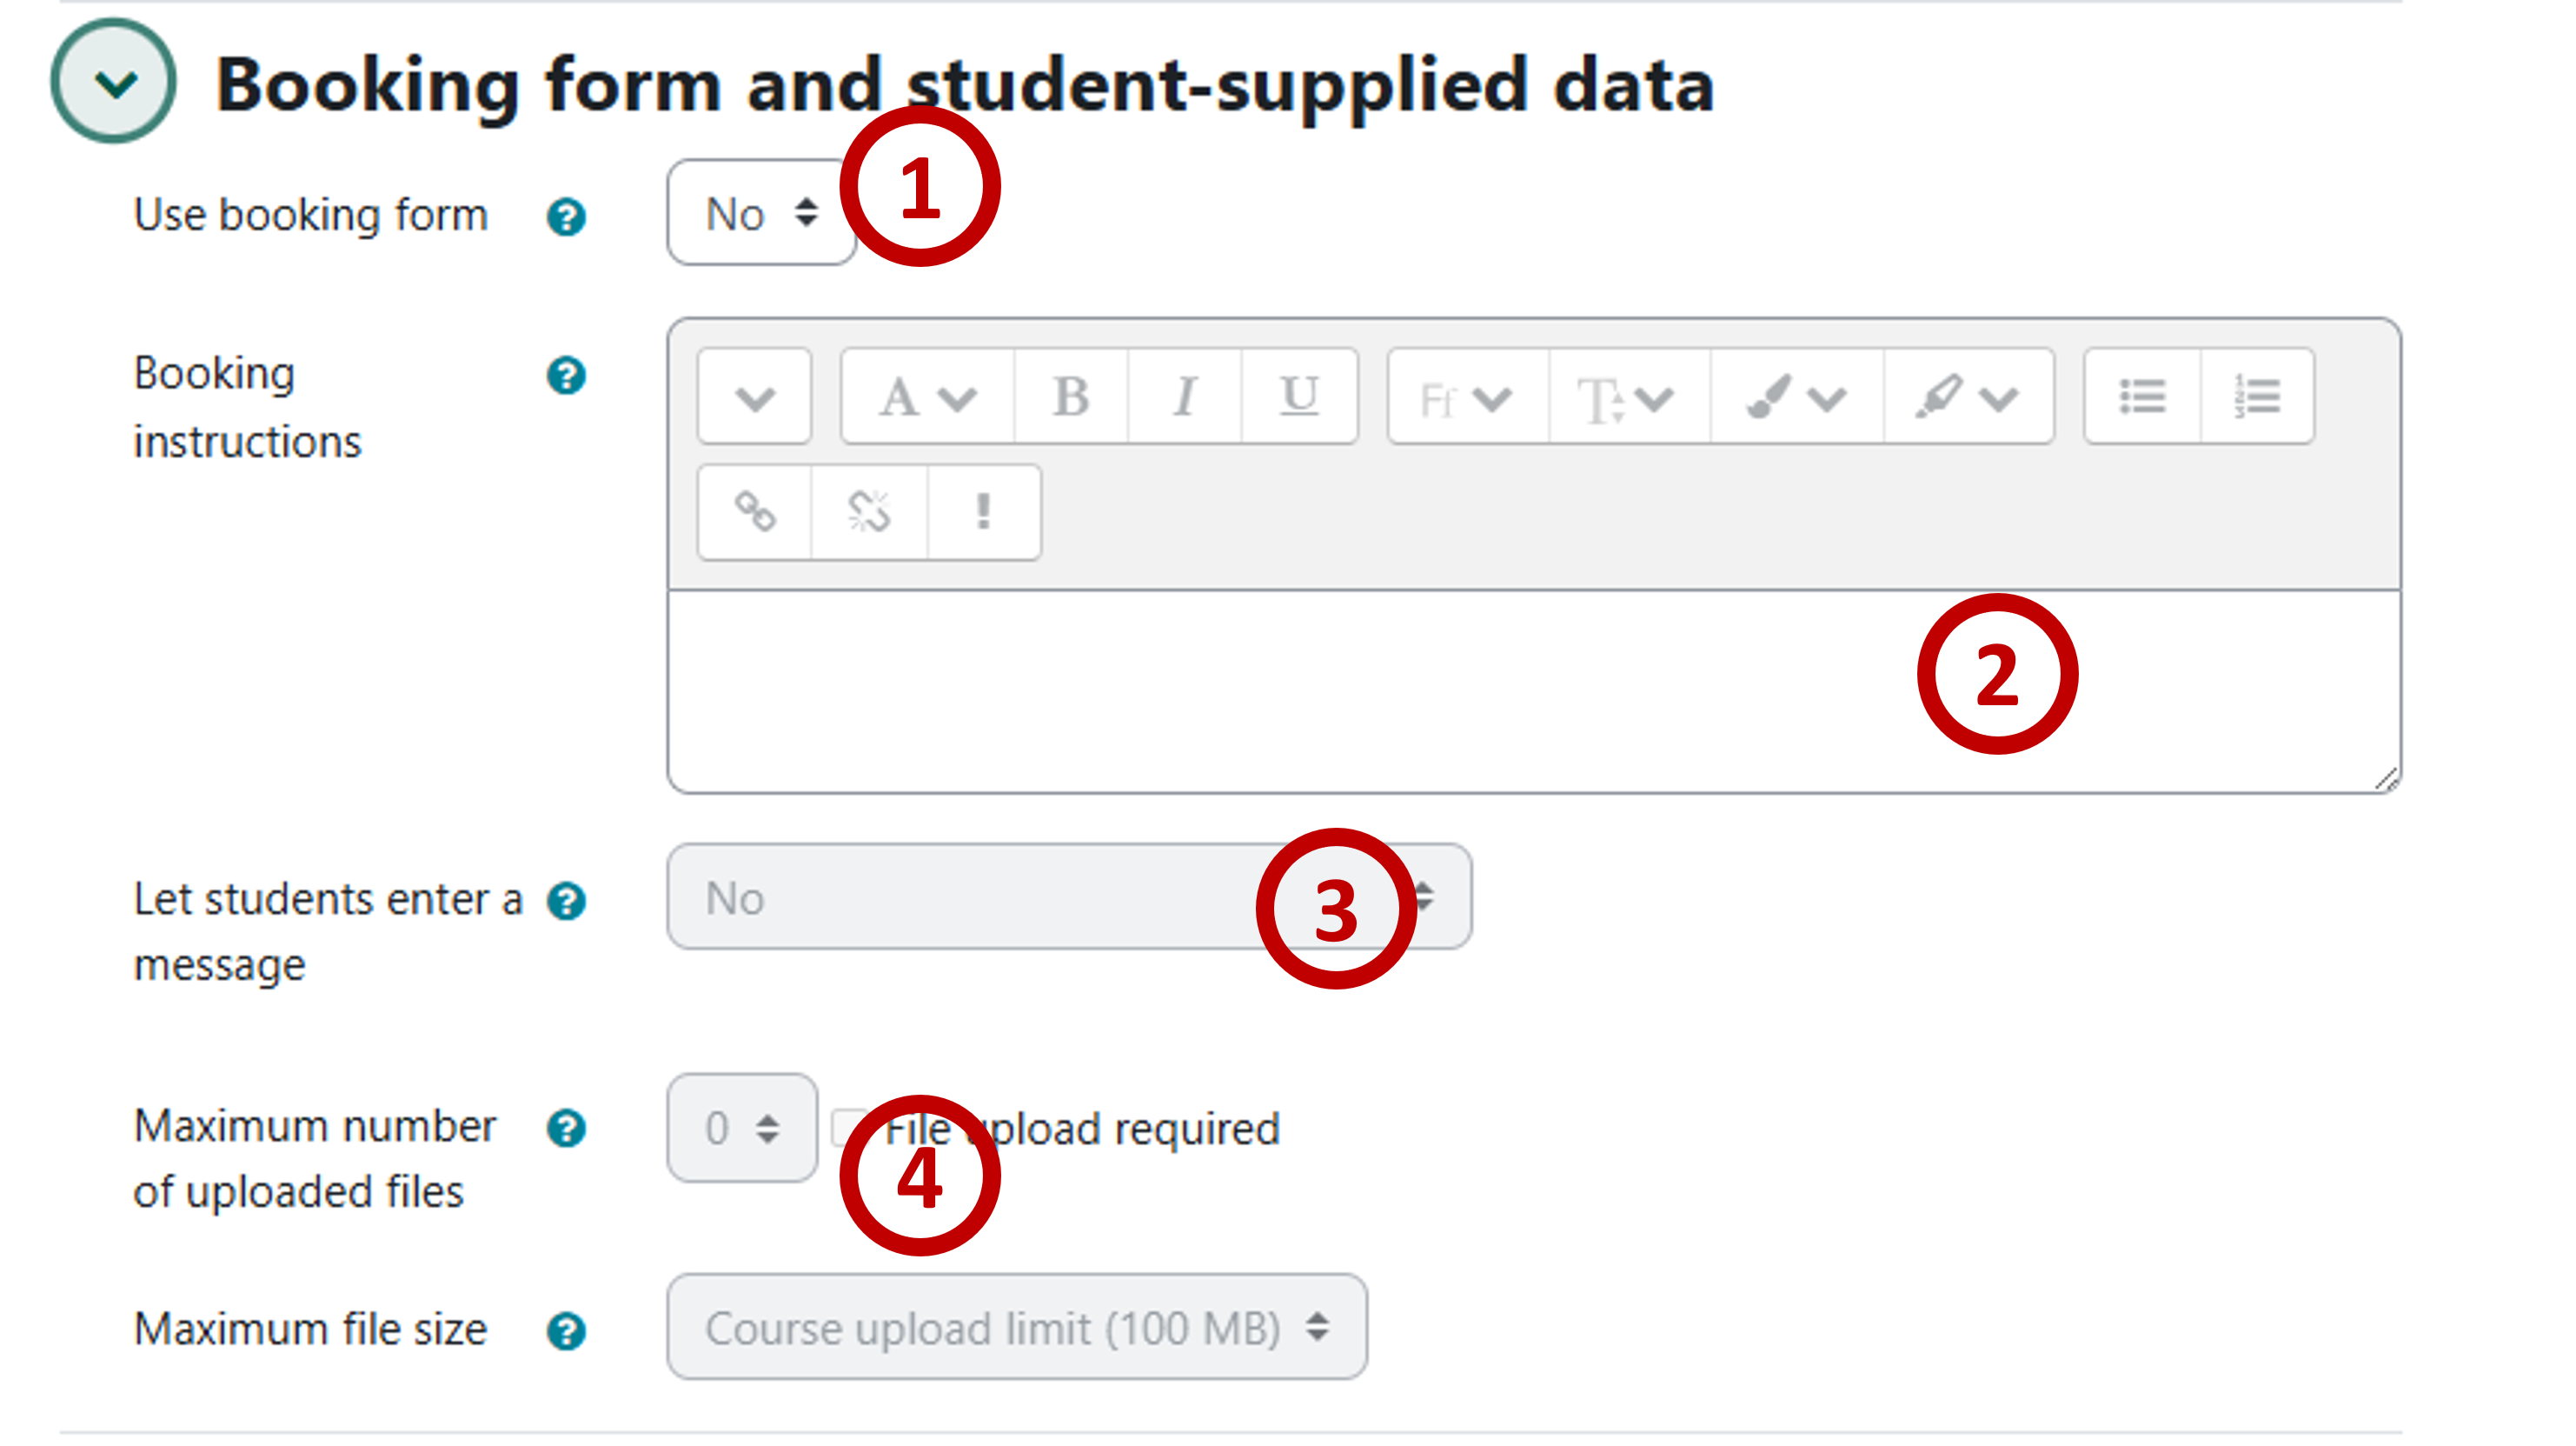Run the accessibility checker in the editor

[985, 512]
